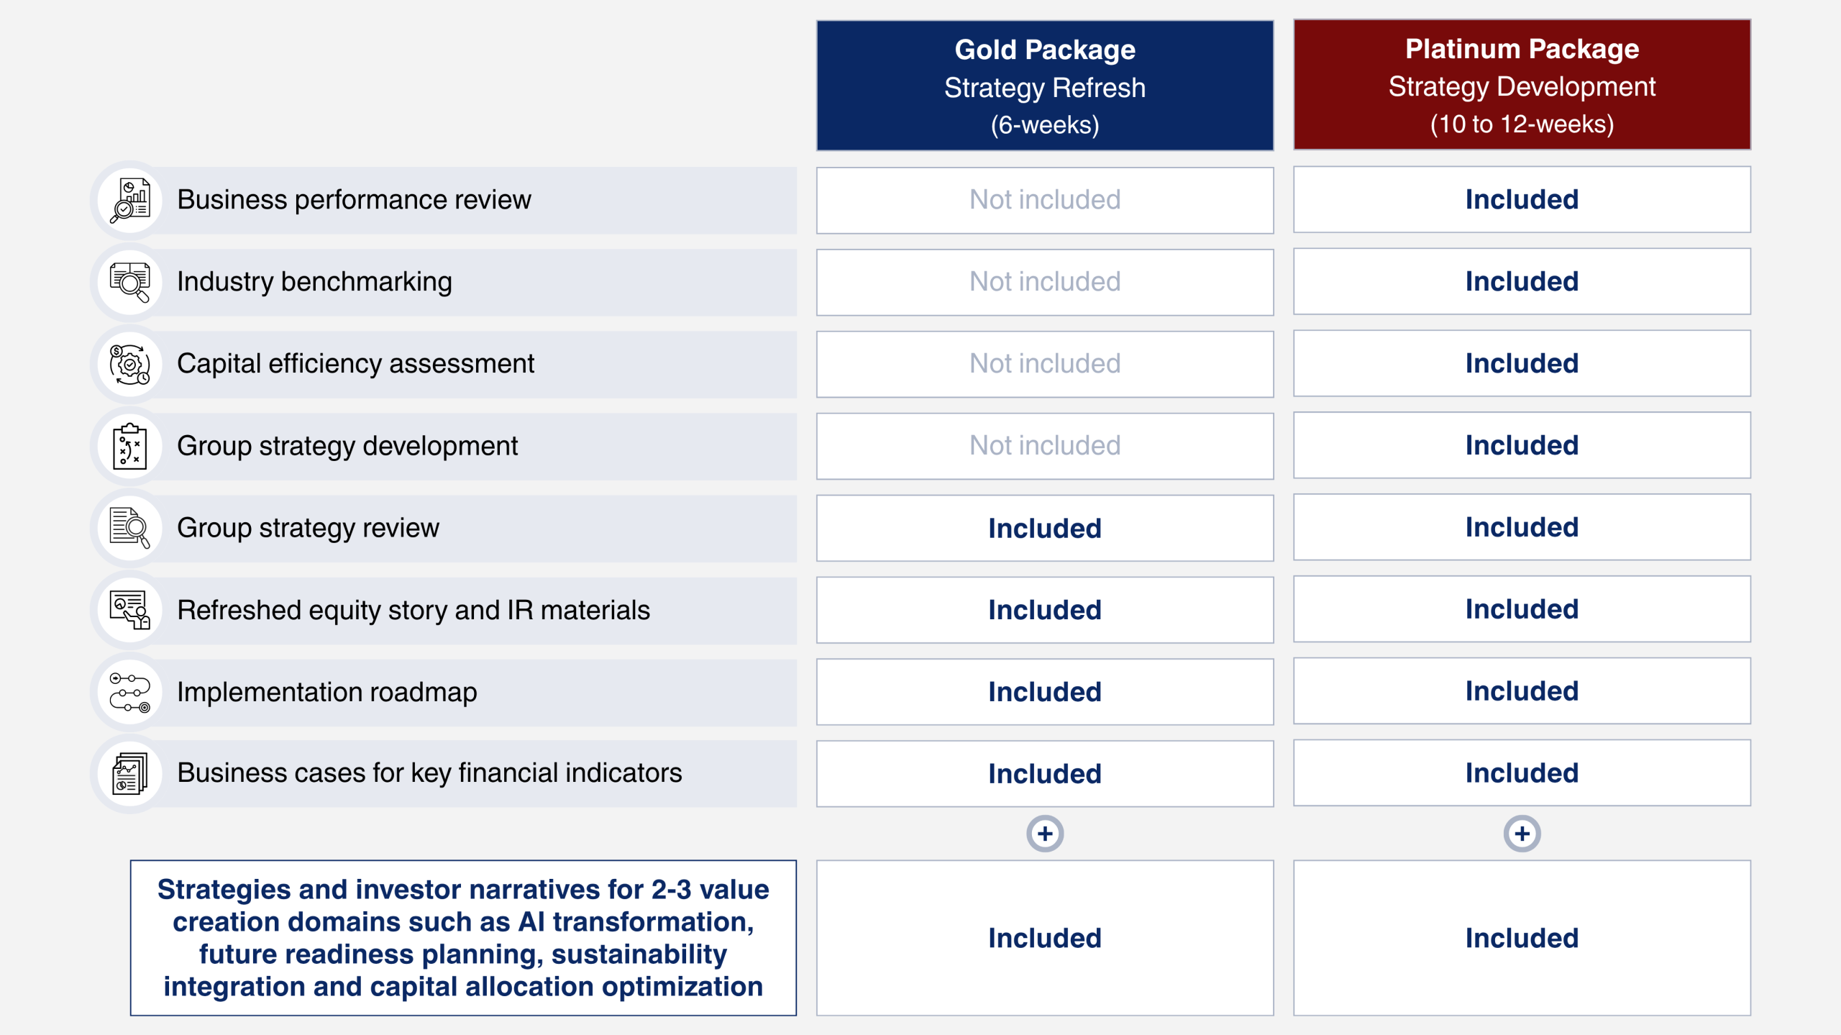Select the Business cases financial indicators icon
The width and height of the screenshot is (1841, 1035).
(x=130, y=773)
